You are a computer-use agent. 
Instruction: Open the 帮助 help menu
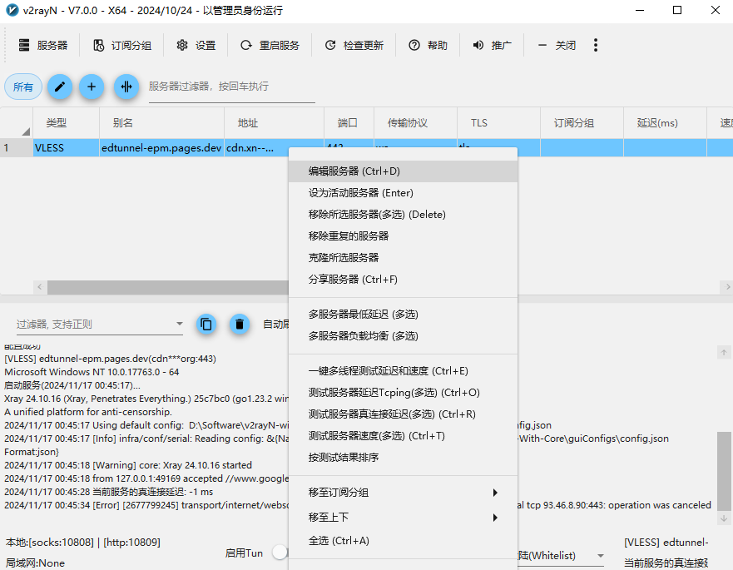click(428, 46)
